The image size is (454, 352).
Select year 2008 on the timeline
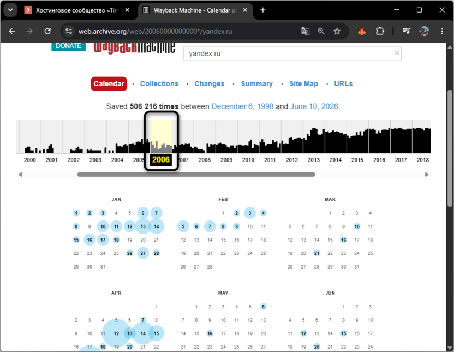pyautogui.click(x=205, y=160)
